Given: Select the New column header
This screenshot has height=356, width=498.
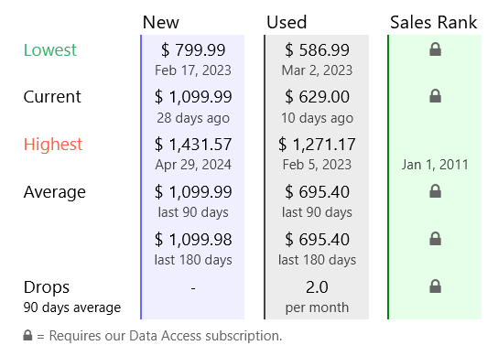Looking at the screenshot, I should click(161, 22).
